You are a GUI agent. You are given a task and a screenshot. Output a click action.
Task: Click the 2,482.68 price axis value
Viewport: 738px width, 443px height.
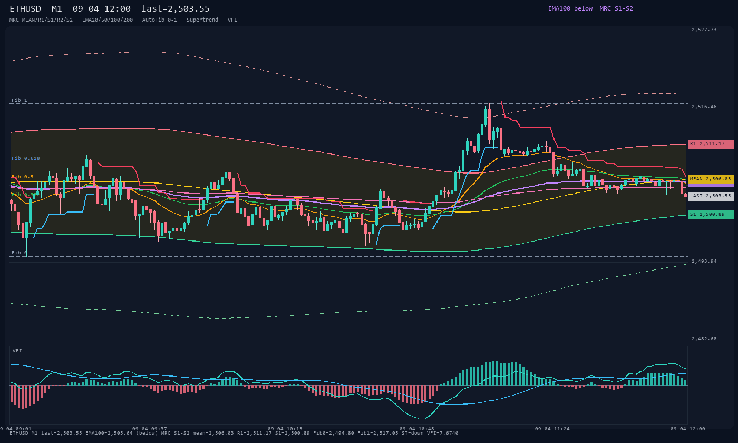click(704, 339)
